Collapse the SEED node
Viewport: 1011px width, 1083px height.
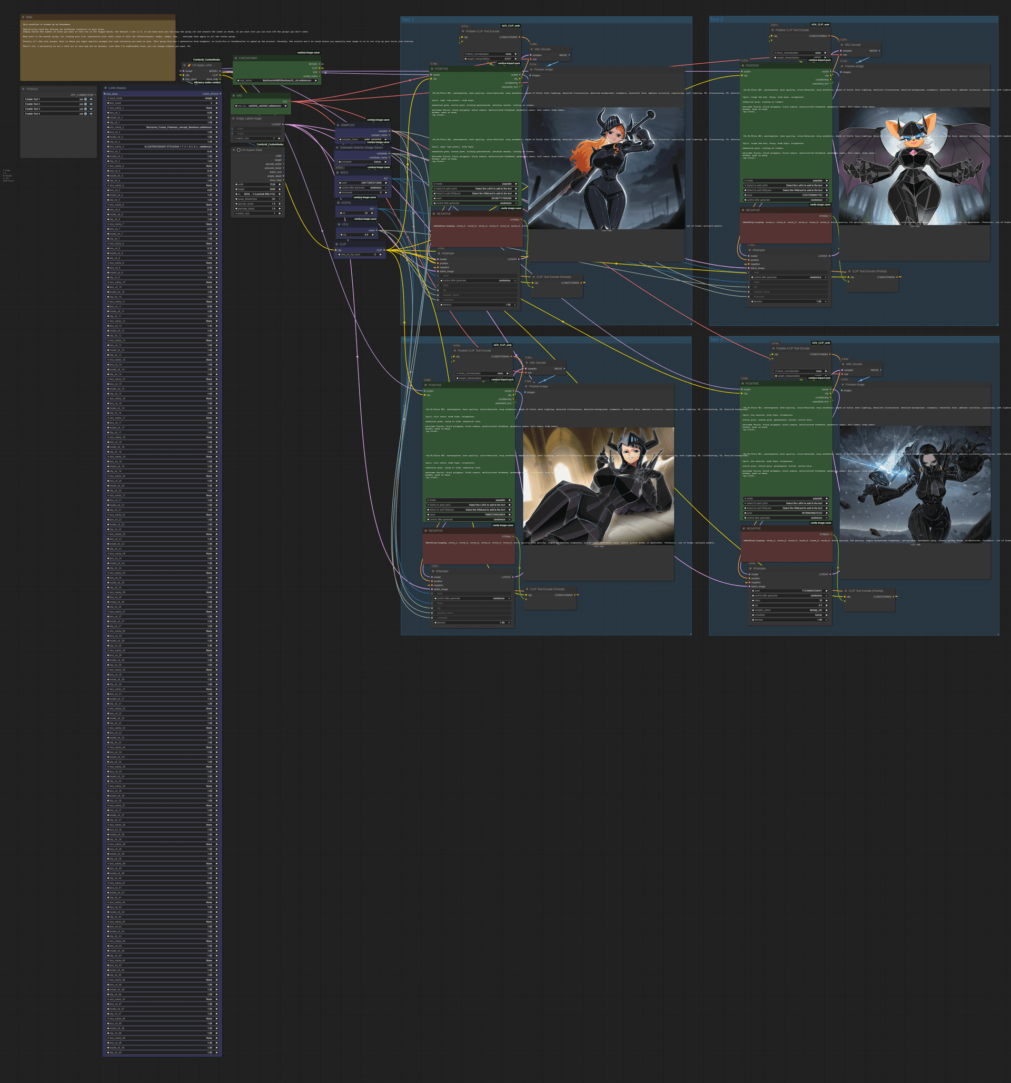pos(338,173)
